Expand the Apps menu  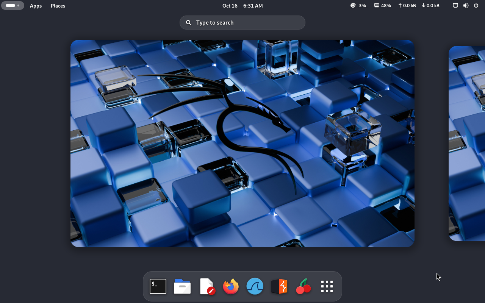point(36,6)
